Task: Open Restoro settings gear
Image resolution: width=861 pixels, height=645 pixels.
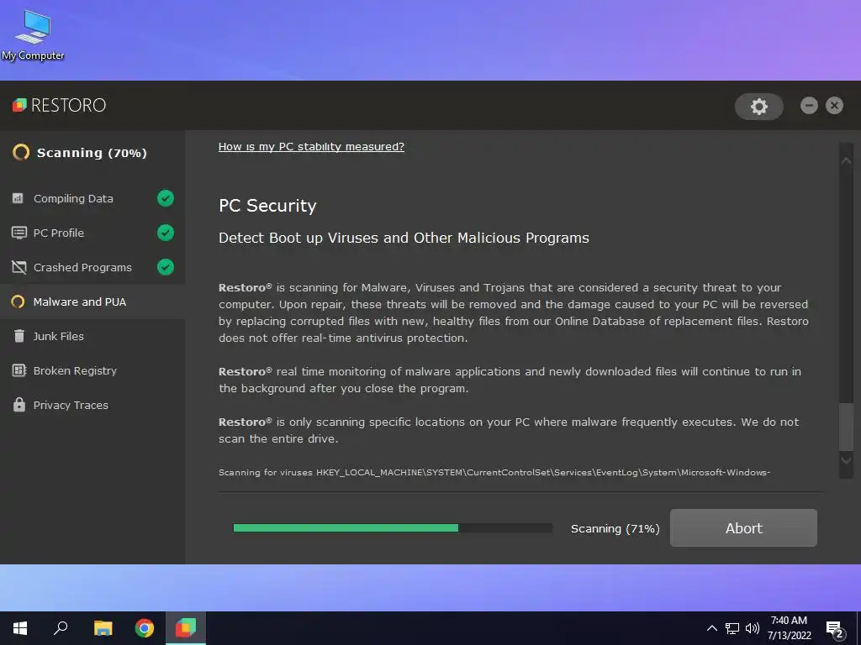Action: (x=759, y=107)
